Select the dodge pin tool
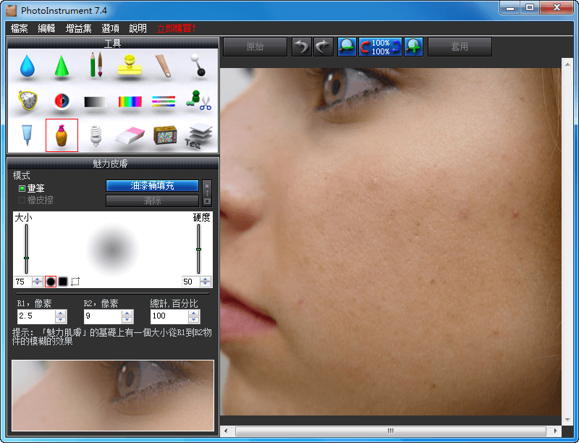Viewport: 579px width, 443px height. (198, 65)
